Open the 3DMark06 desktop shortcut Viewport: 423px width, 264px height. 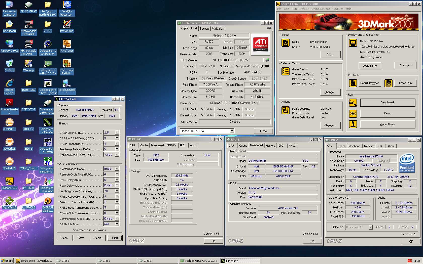[9, 164]
